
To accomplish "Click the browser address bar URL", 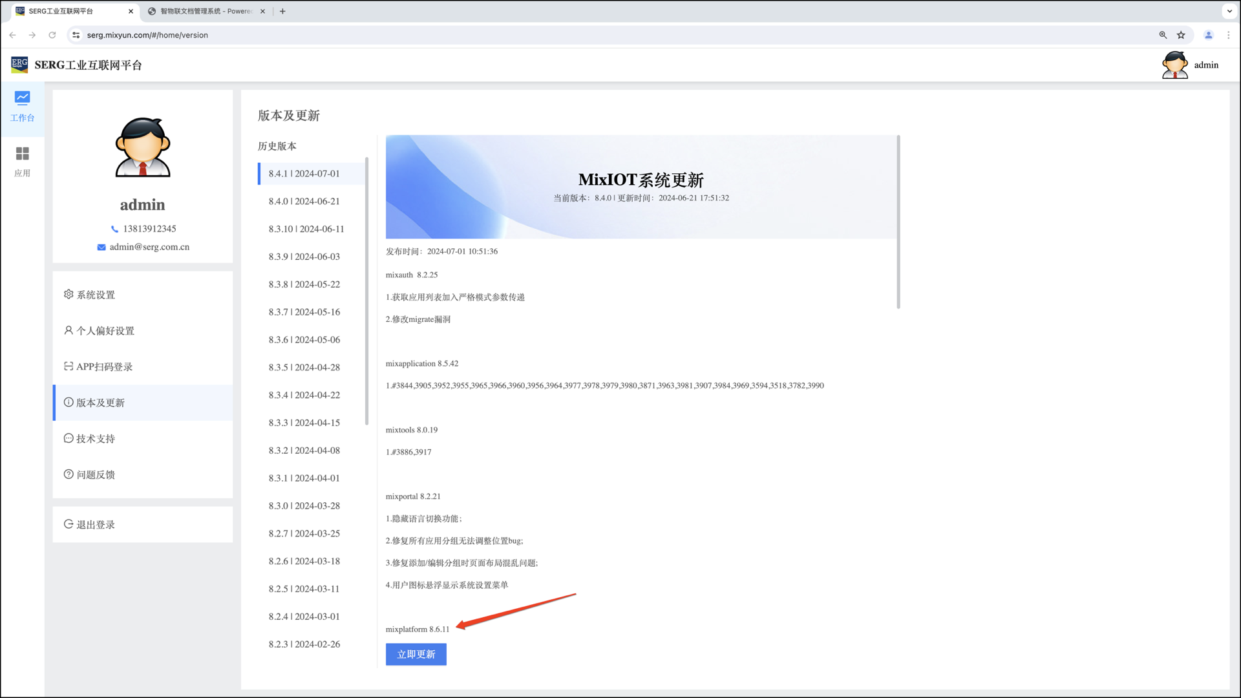I will pos(147,35).
